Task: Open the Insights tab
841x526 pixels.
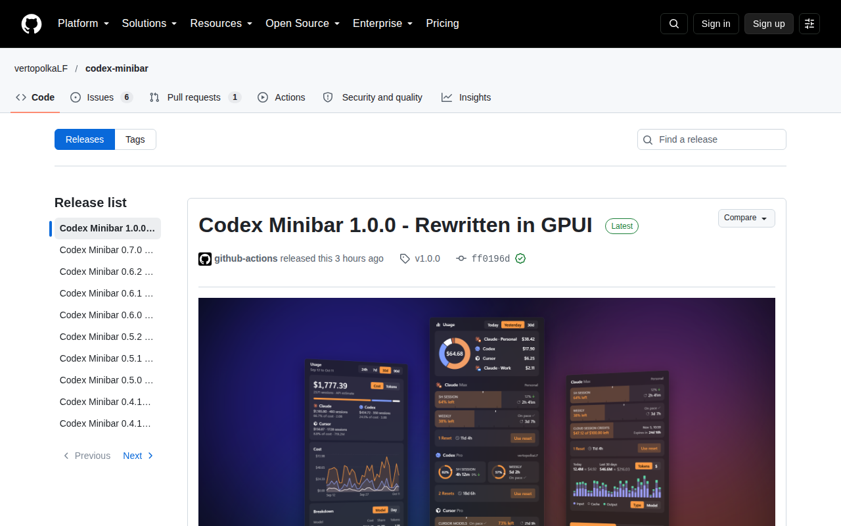Action: 466,97
